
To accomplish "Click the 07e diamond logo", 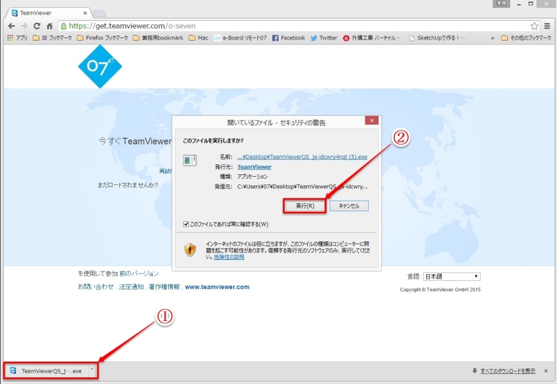I will (100, 66).
